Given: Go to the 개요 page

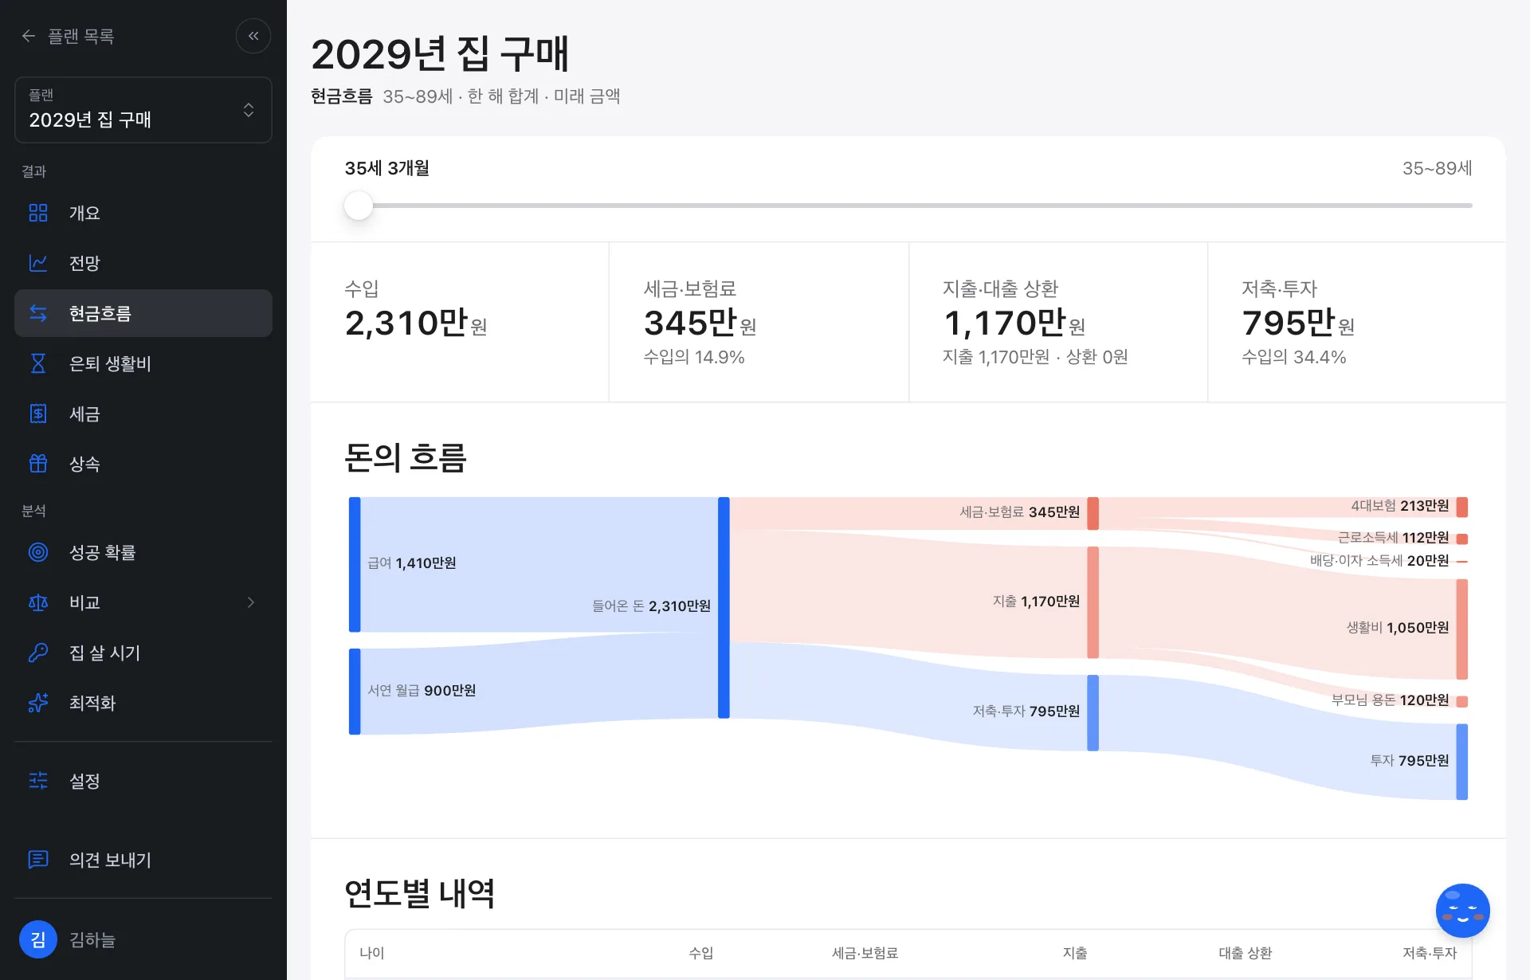Looking at the screenshot, I should click(143, 213).
